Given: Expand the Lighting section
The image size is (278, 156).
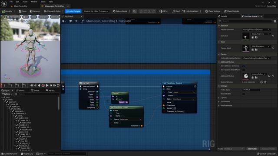Looking at the screenshot, I should 219,97.
